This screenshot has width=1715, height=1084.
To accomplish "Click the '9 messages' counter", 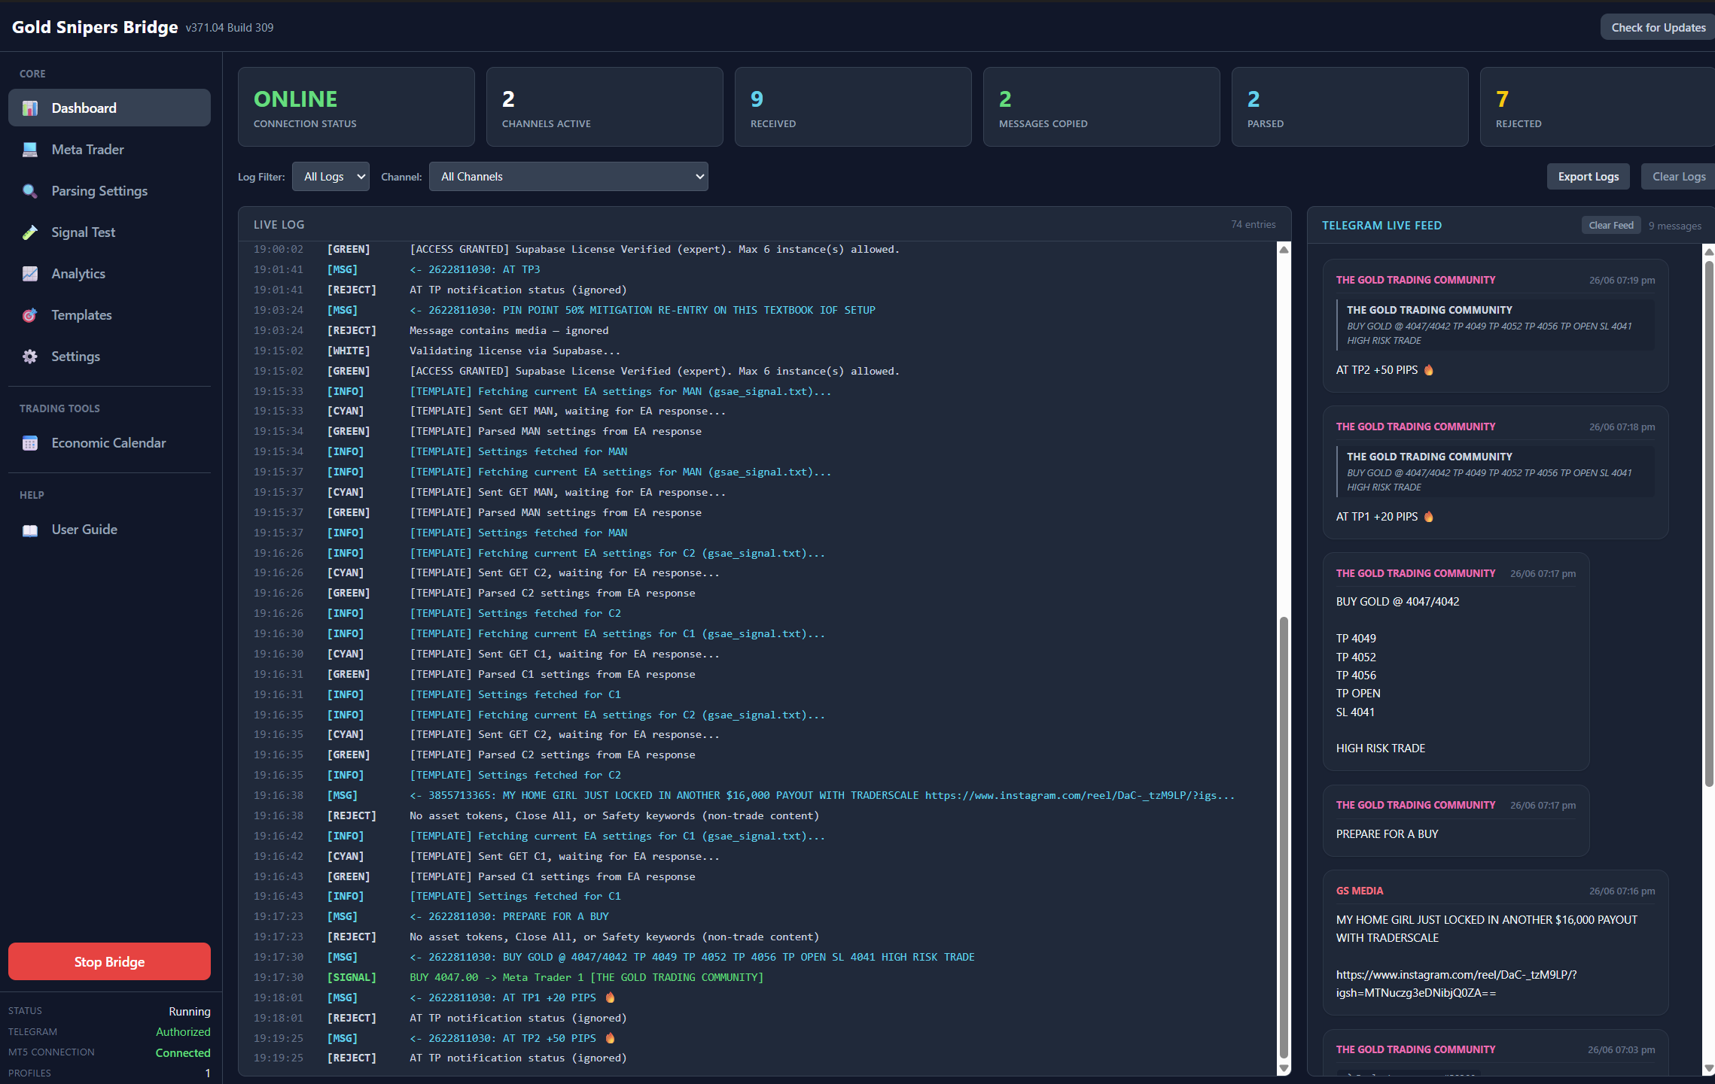I will (1674, 226).
